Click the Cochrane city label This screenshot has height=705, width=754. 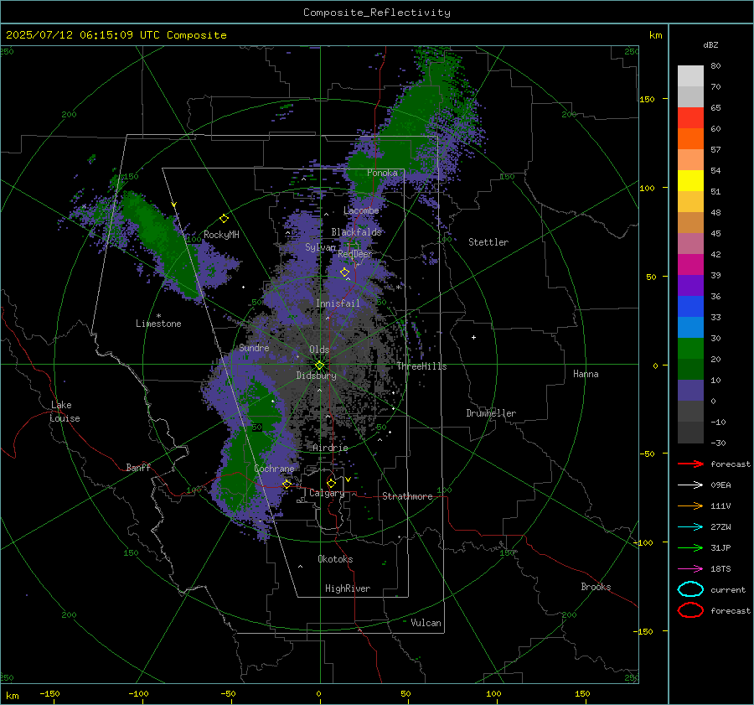pyautogui.click(x=274, y=469)
